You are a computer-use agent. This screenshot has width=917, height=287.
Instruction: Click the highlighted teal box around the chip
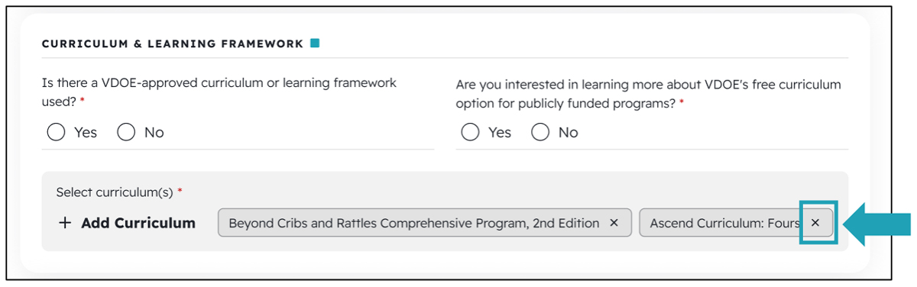coord(818,223)
